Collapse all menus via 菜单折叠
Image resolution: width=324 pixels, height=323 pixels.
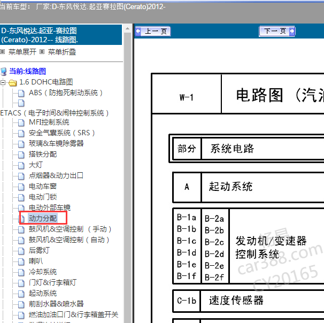click(x=62, y=52)
